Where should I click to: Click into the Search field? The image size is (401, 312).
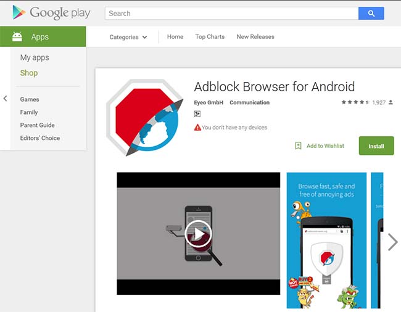click(232, 14)
